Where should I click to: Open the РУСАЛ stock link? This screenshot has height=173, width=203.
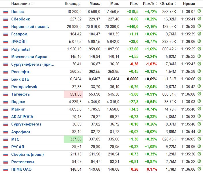(18, 147)
